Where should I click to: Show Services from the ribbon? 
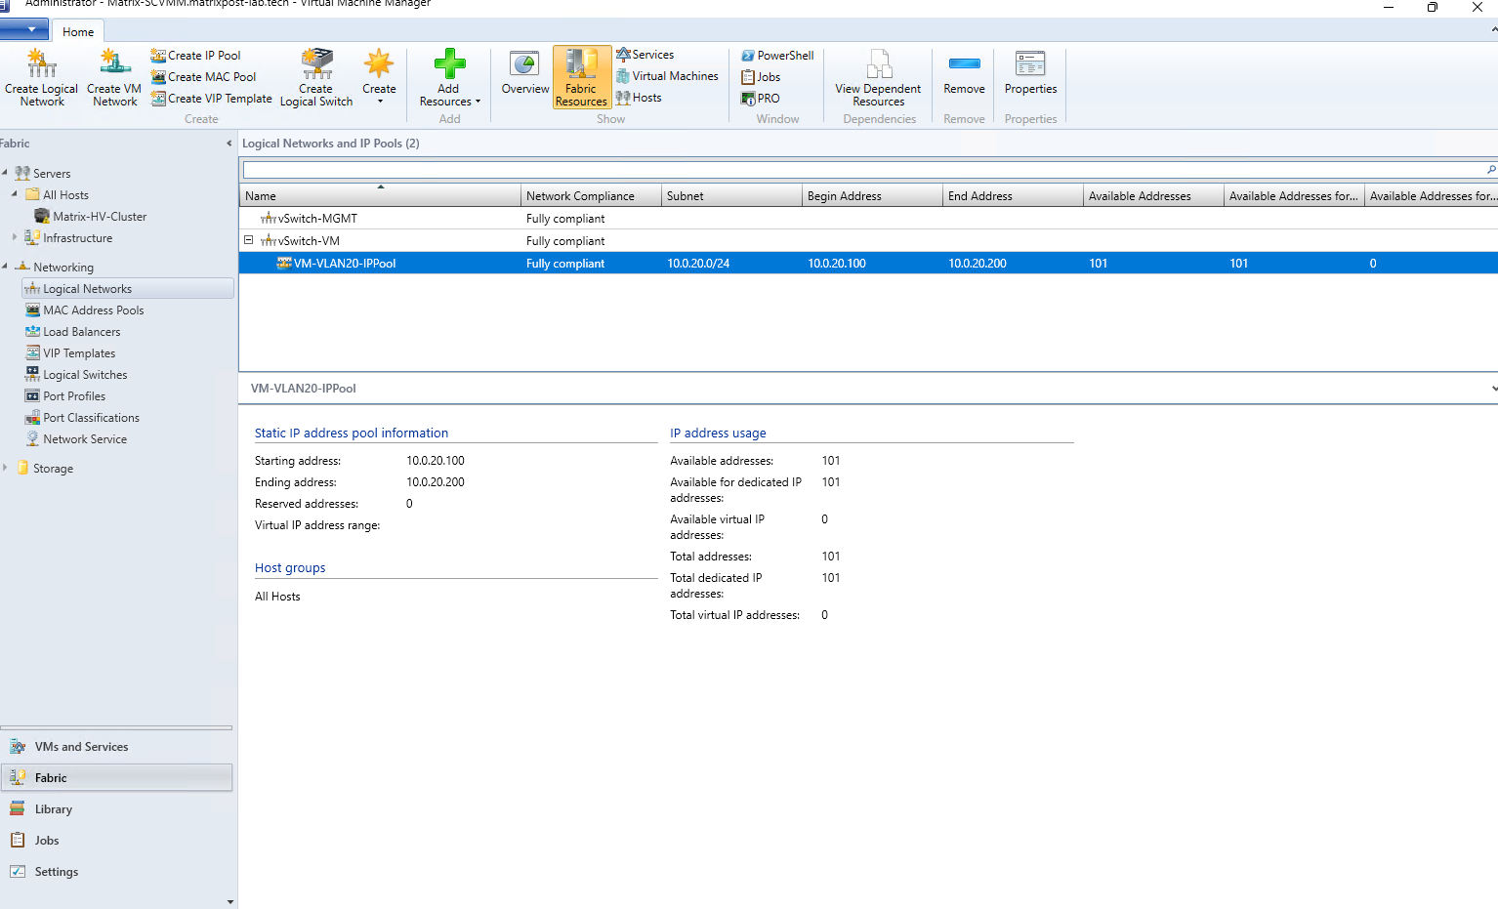point(645,55)
